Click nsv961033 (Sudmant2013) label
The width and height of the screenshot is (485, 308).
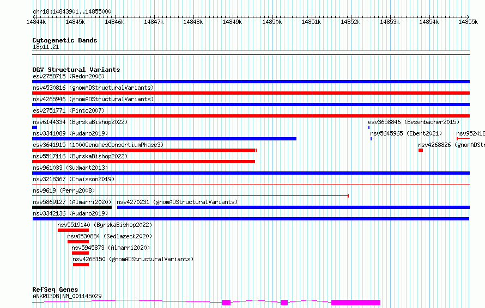pyautogui.click(x=70, y=168)
